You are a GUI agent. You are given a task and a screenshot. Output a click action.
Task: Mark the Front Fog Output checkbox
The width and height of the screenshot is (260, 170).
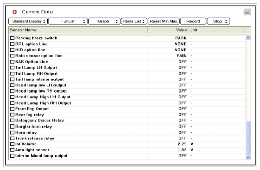[x=12, y=109]
